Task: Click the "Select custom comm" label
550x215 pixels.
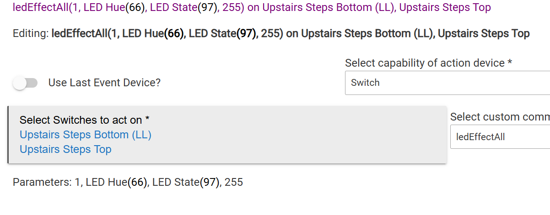Action: [x=500, y=117]
